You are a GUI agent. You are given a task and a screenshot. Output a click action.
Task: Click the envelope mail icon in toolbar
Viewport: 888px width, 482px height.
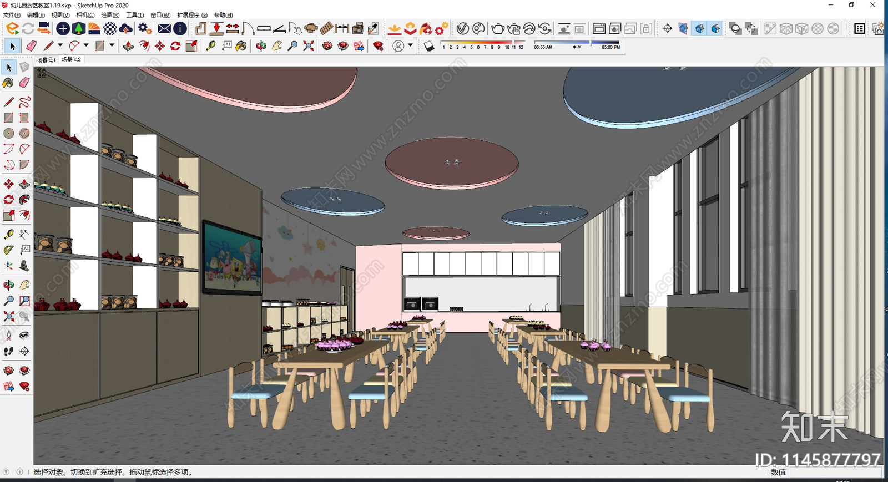164,28
